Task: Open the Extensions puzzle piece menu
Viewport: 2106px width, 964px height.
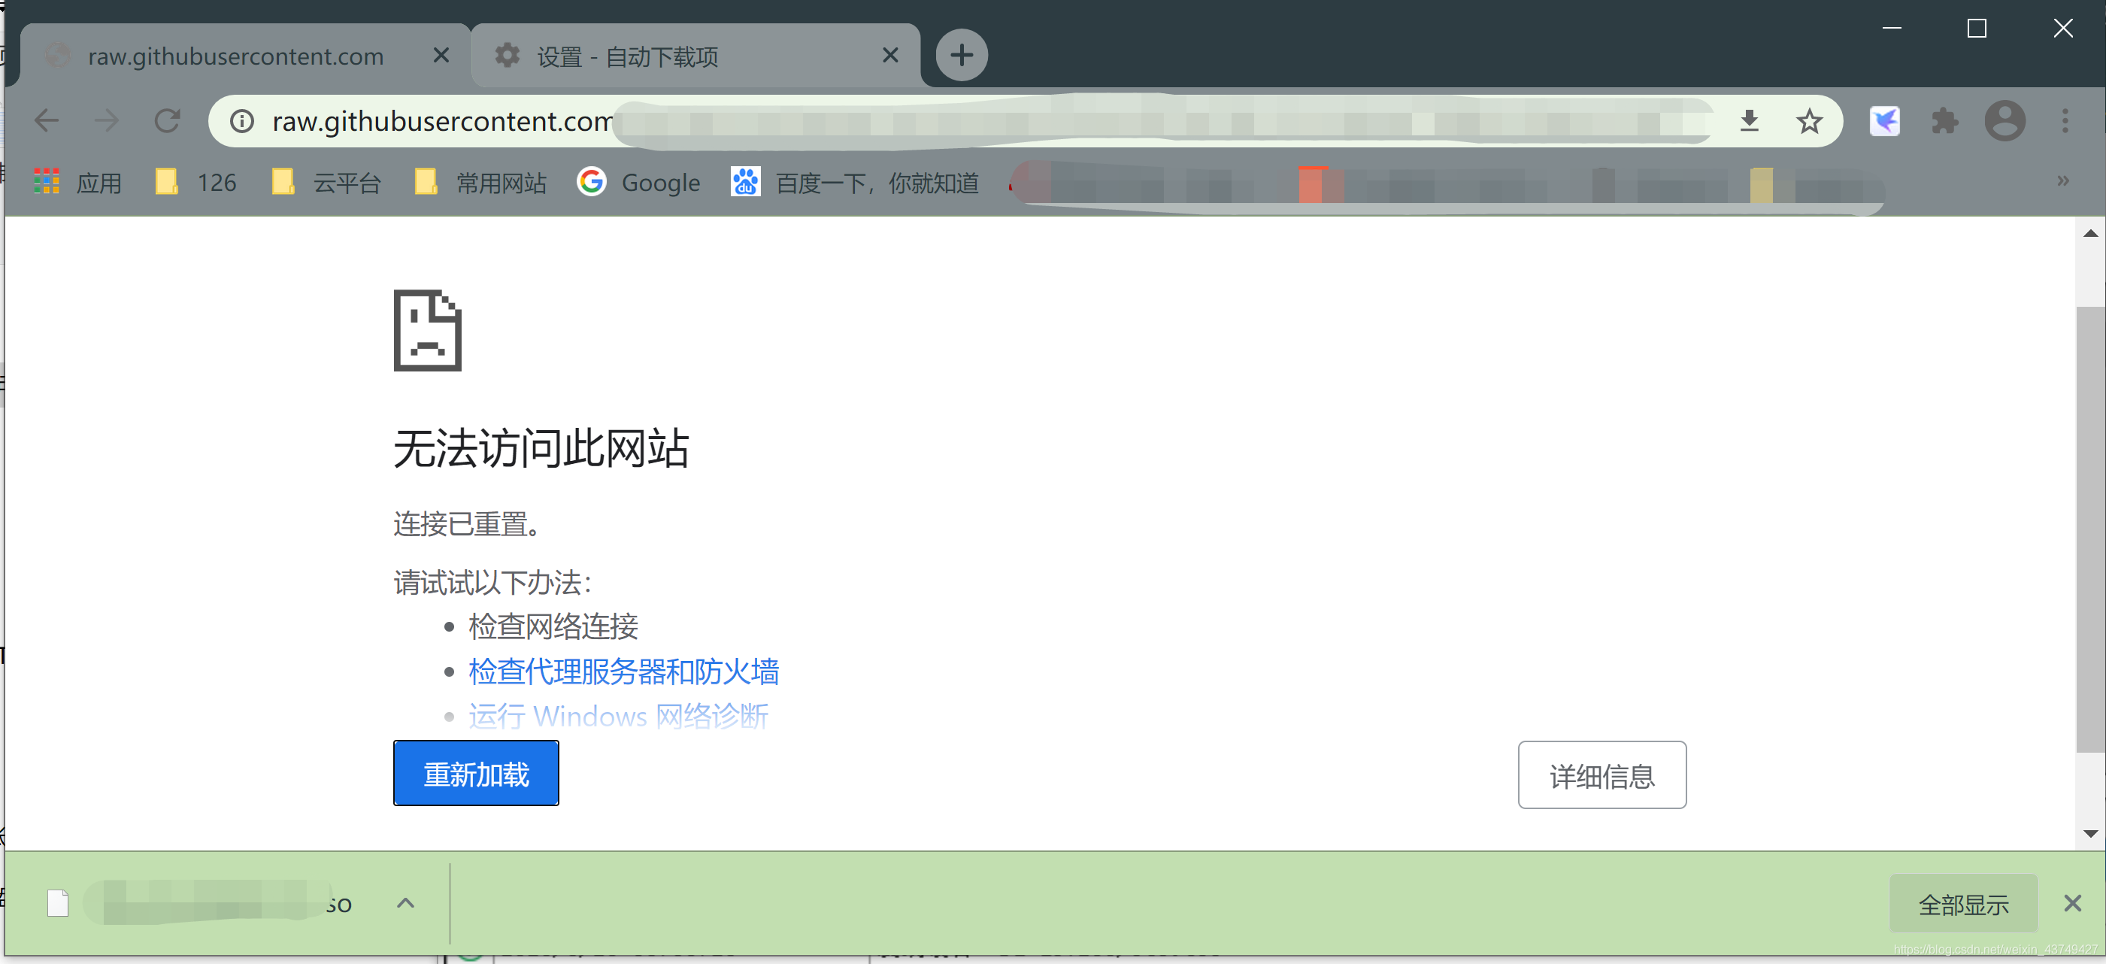Action: pos(1945,121)
